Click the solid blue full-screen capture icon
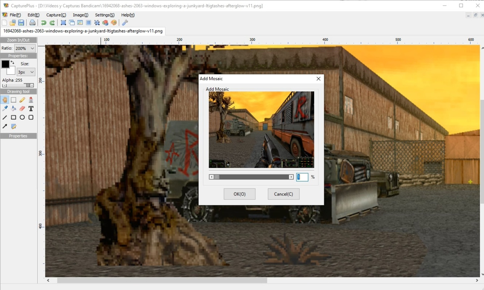The width and height of the screenshot is (484, 290). coord(88,23)
